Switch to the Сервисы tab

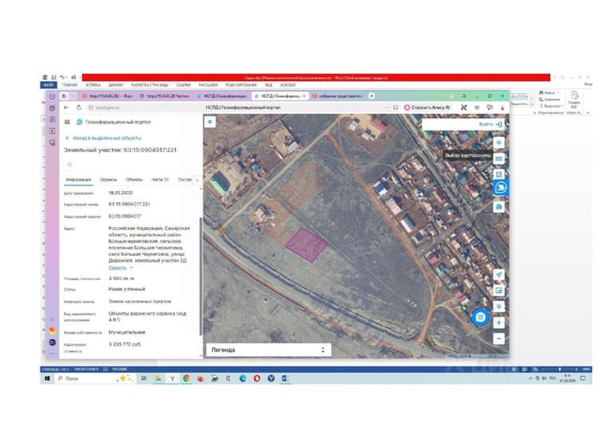(108, 179)
